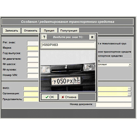Viewport: 137px width, 137px height.
Task: Focus the № двигателя field
Action: click(x=33, y=60)
